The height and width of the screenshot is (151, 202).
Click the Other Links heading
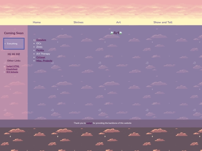tap(14, 61)
